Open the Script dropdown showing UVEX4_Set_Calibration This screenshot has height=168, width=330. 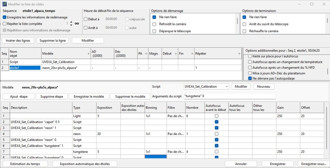[x=206, y=87]
